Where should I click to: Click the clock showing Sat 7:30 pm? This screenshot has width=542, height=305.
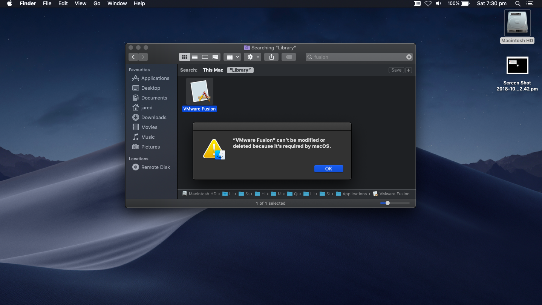(492, 3)
